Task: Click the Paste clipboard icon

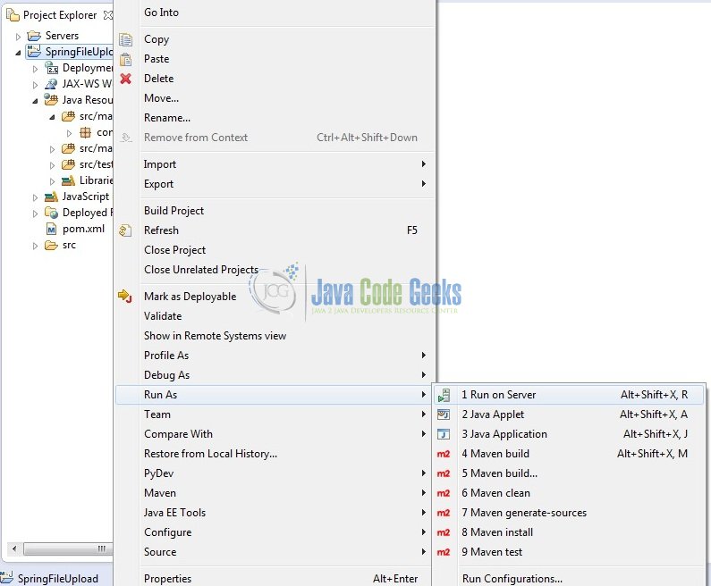Action: click(125, 59)
